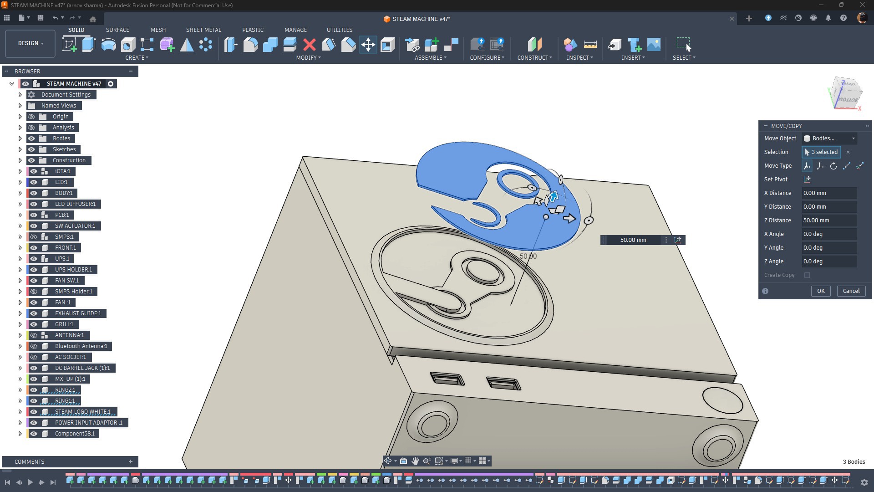Open the Move Object dropdown
The width and height of the screenshot is (874, 492).
point(829,138)
